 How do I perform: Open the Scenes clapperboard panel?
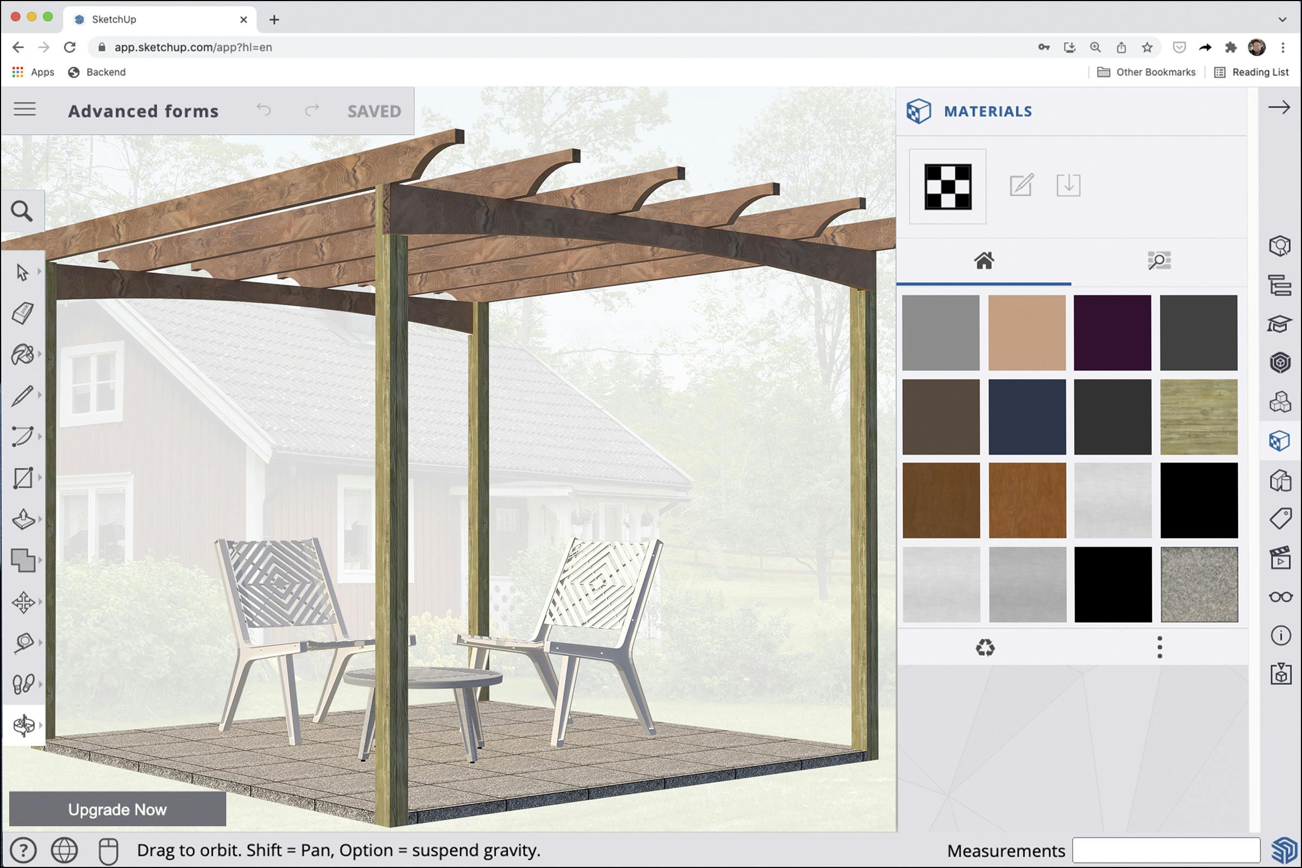(x=1280, y=558)
